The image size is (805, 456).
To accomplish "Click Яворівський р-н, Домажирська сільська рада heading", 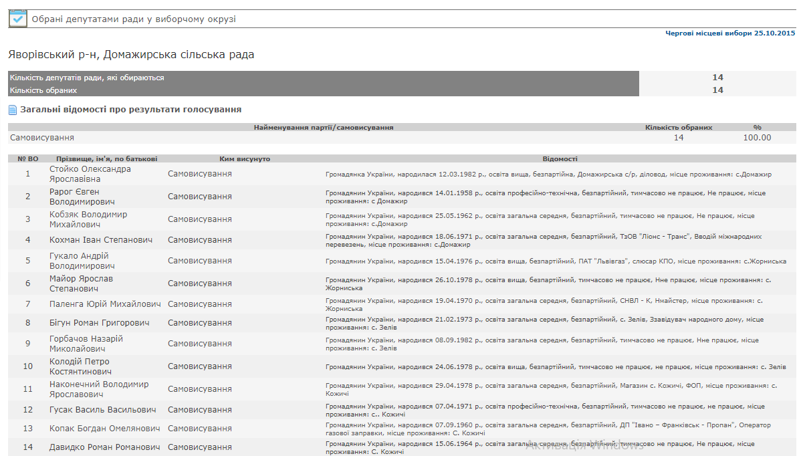I will pos(131,55).
